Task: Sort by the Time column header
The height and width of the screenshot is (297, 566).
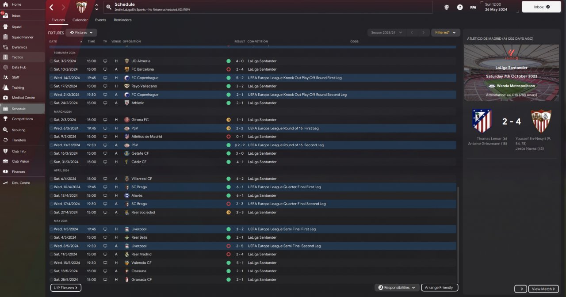Action: (91, 42)
